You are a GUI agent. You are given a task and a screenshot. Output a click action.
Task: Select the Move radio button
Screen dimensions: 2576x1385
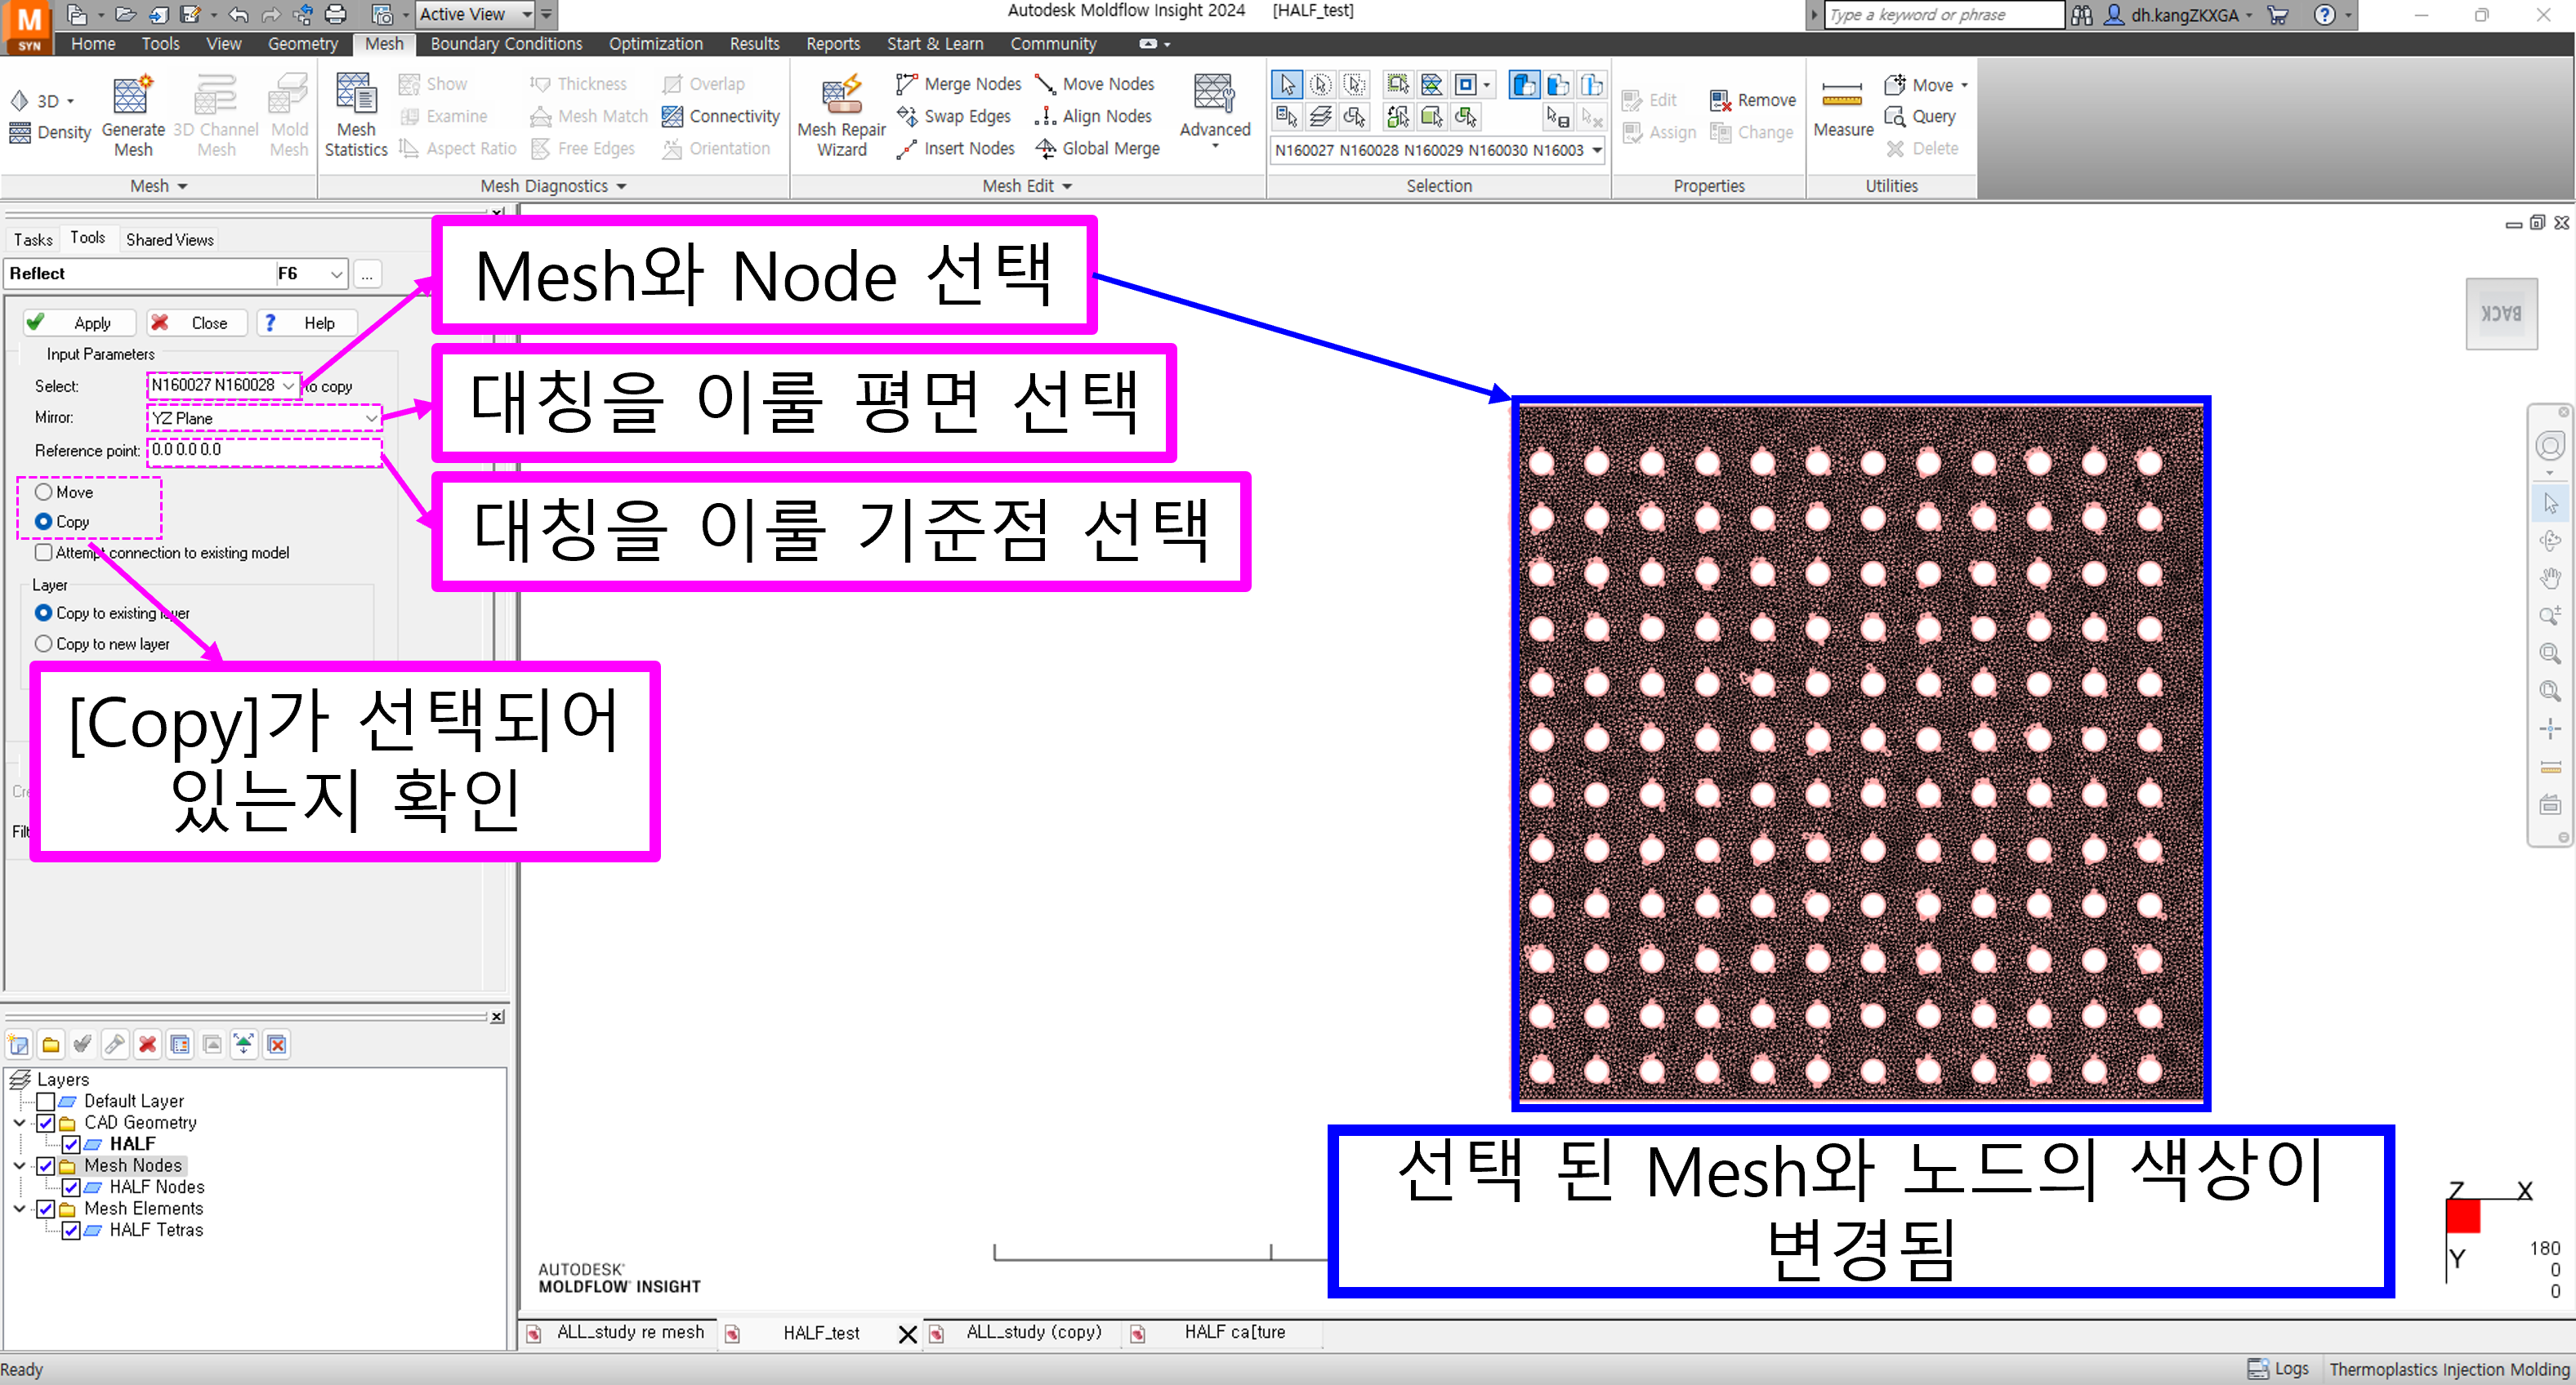[x=43, y=492]
